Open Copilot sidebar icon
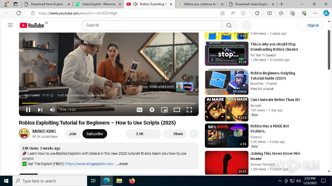This screenshot has height=186, width=332. (326, 13)
